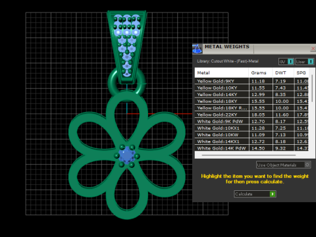Click the horizontal scrollbar under metals table
Viewport: 316px width, 237px height.
(x=249, y=155)
